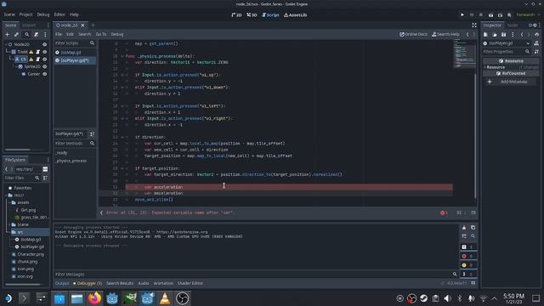Screen dimensions: 544x306
Task: Run the current scene with clapper icon
Action: tap(490, 15)
